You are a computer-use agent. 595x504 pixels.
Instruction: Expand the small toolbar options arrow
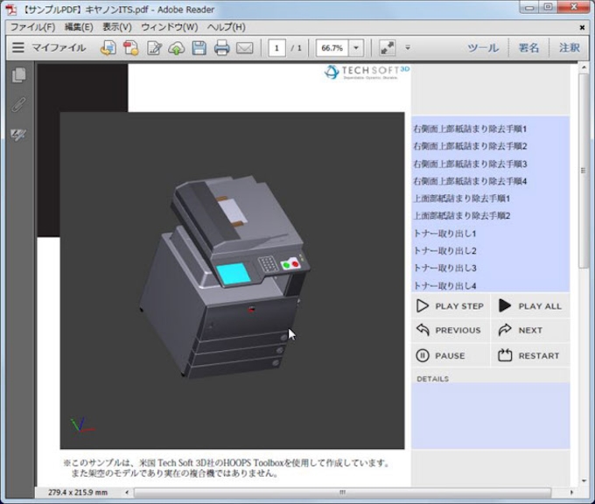407,48
